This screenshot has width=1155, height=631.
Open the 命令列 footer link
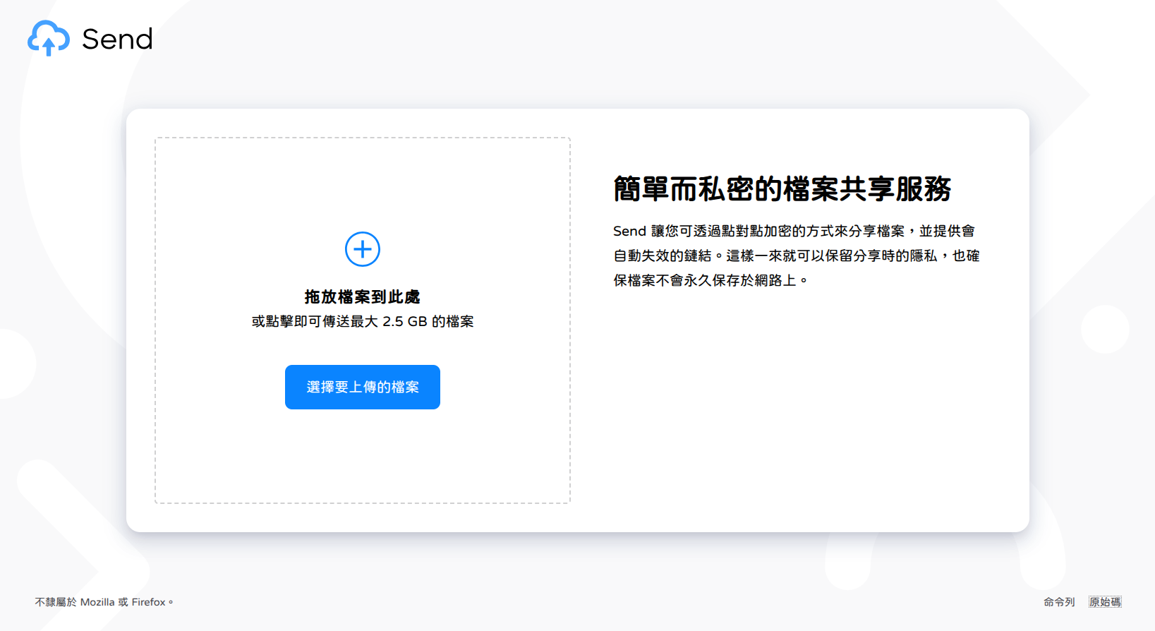pos(1059,602)
